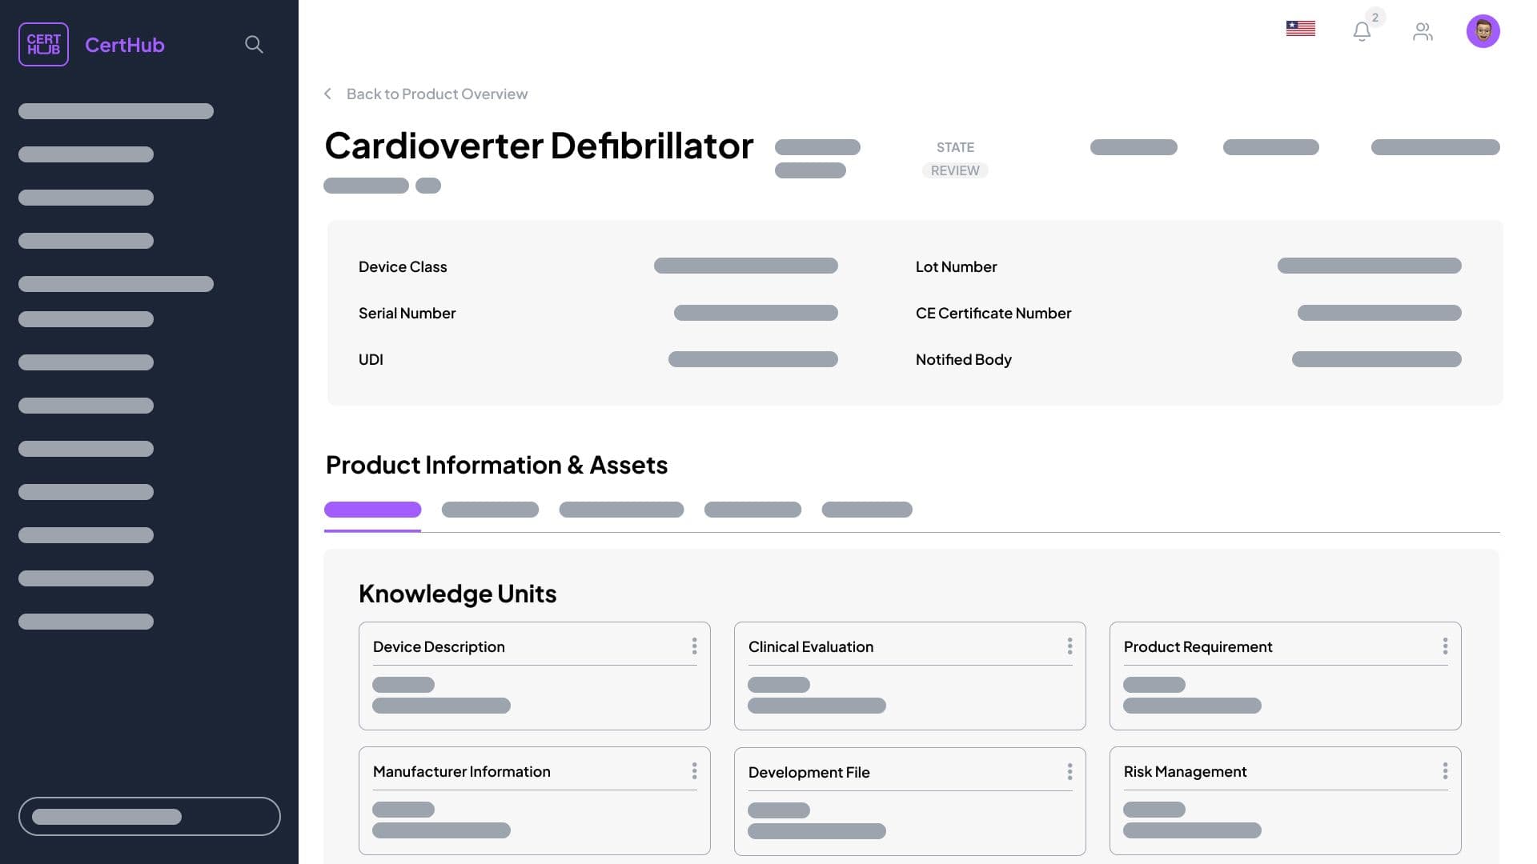Open Risk Management options menu
This screenshot has height=864, width=1537.
point(1445,770)
